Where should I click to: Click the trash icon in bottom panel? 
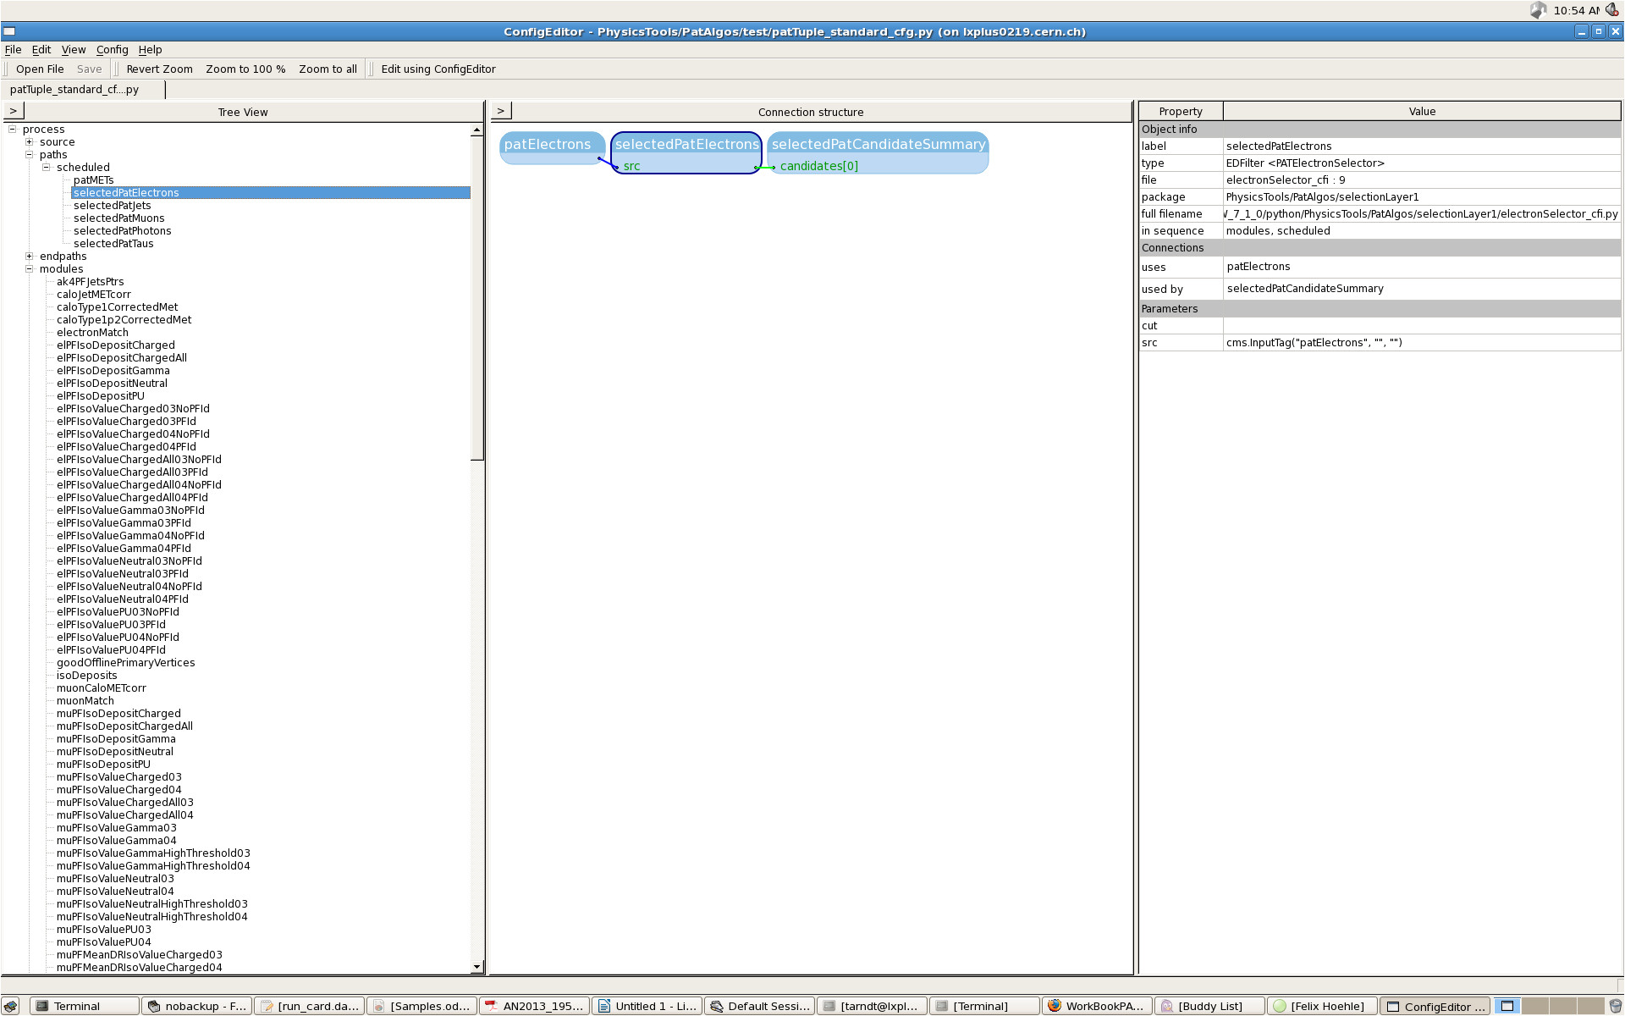[1615, 1006]
